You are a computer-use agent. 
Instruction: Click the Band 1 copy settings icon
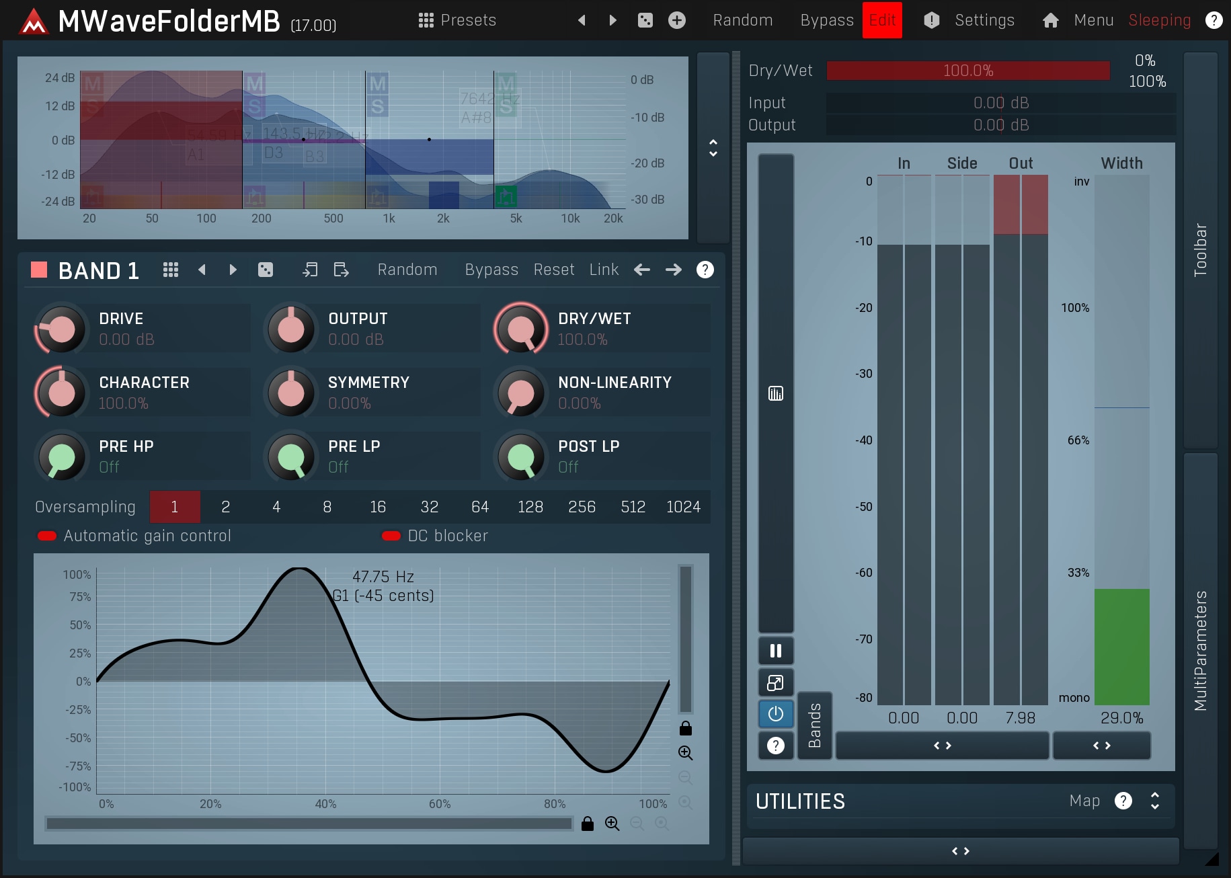coord(310,270)
